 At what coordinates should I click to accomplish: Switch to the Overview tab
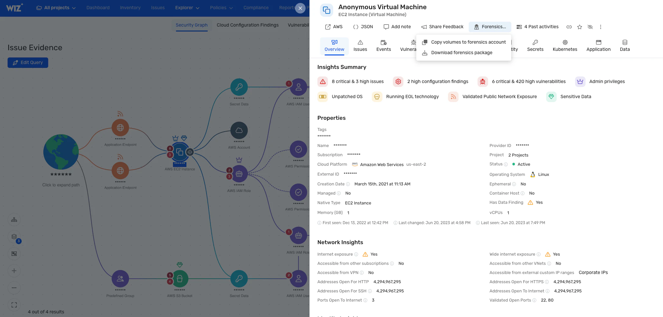tap(334, 46)
